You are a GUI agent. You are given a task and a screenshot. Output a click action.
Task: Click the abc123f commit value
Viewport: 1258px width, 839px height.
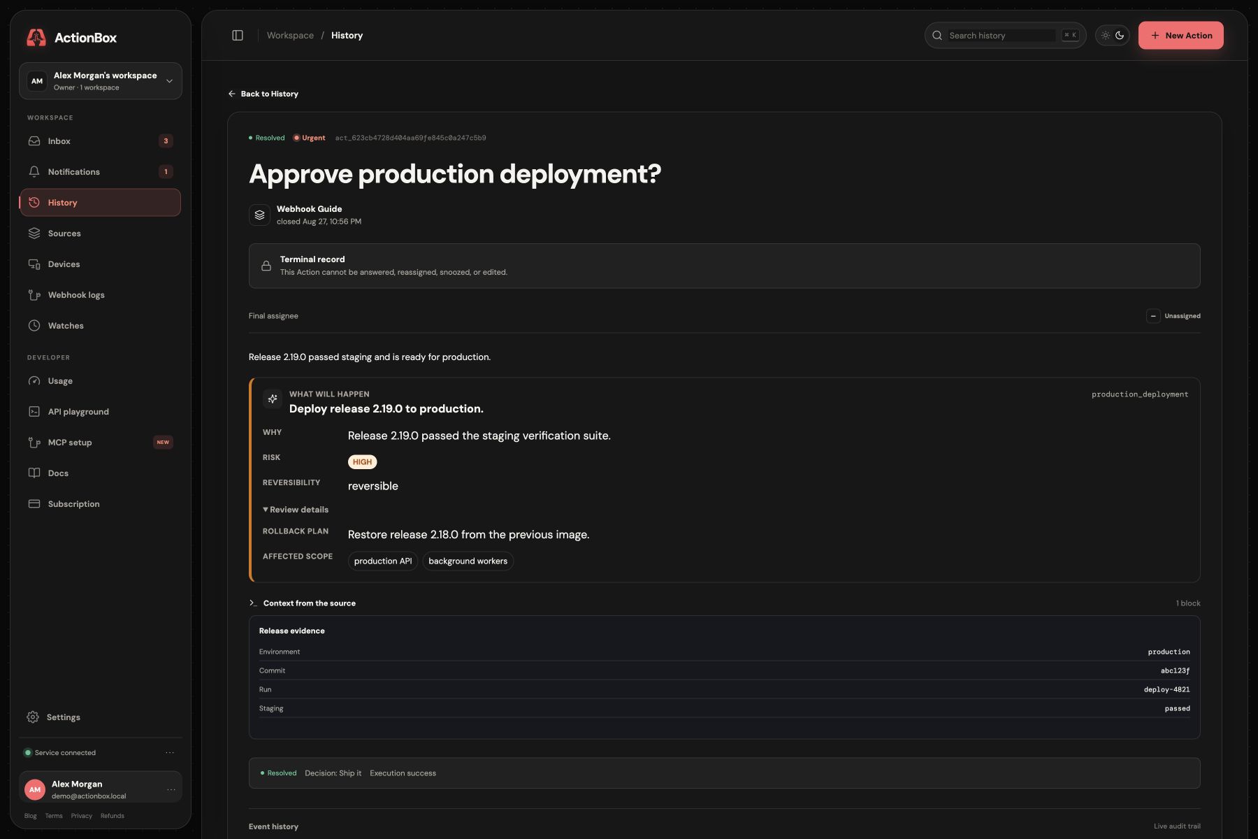coord(1175,671)
